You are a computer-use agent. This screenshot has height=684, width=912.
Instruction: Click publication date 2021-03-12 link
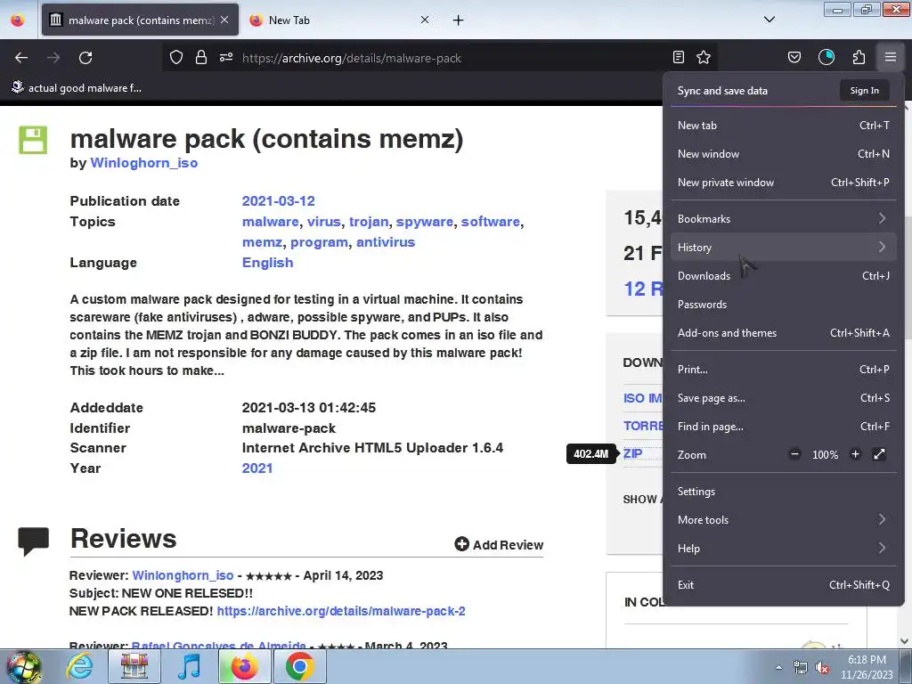click(278, 201)
